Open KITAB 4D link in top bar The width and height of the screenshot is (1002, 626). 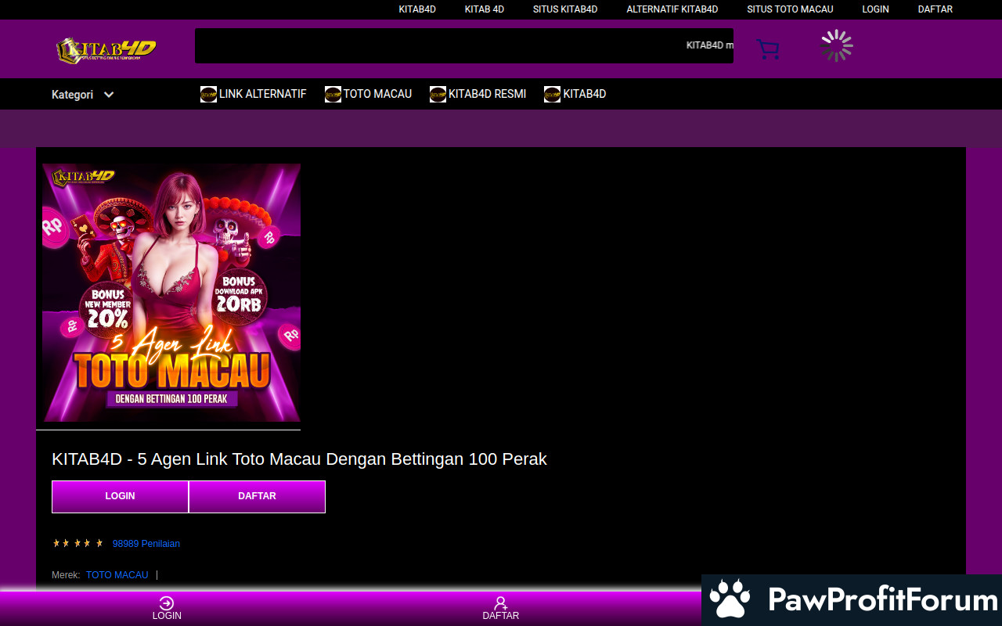point(485,9)
